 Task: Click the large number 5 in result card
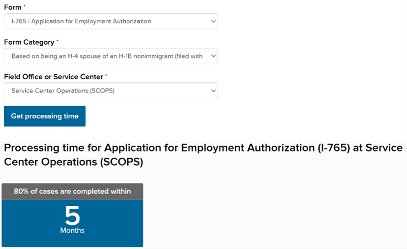[72, 215]
